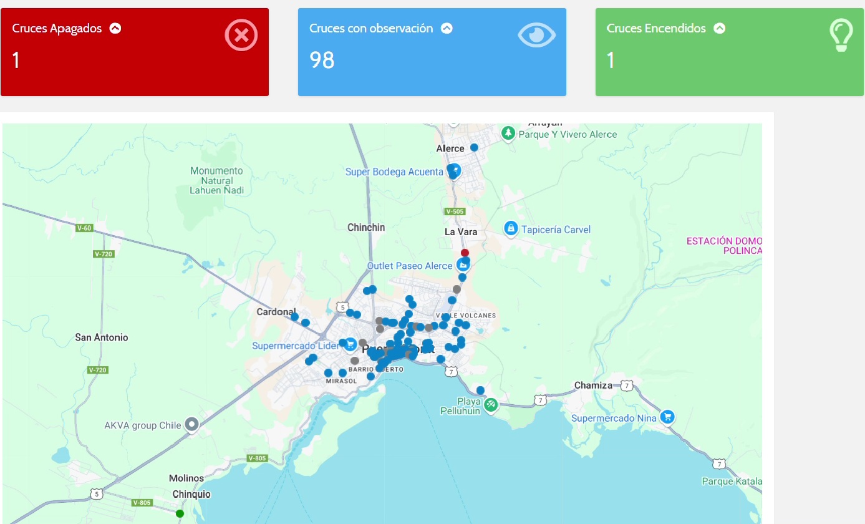Image resolution: width=865 pixels, height=524 pixels.
Task: Click the red X icon on Cruces Apagados
Action: [x=241, y=34]
